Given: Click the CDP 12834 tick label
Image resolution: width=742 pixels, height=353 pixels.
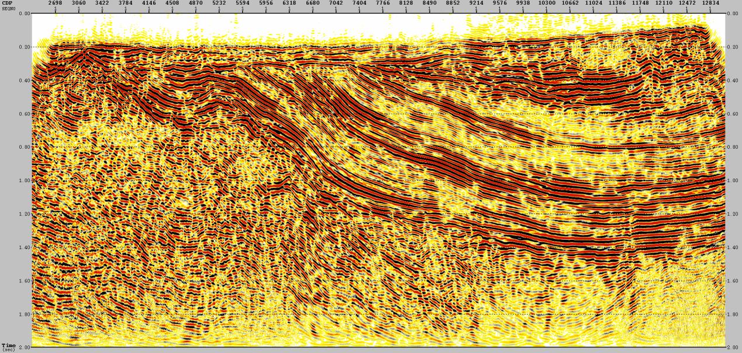Looking at the screenshot, I should click(710, 3).
